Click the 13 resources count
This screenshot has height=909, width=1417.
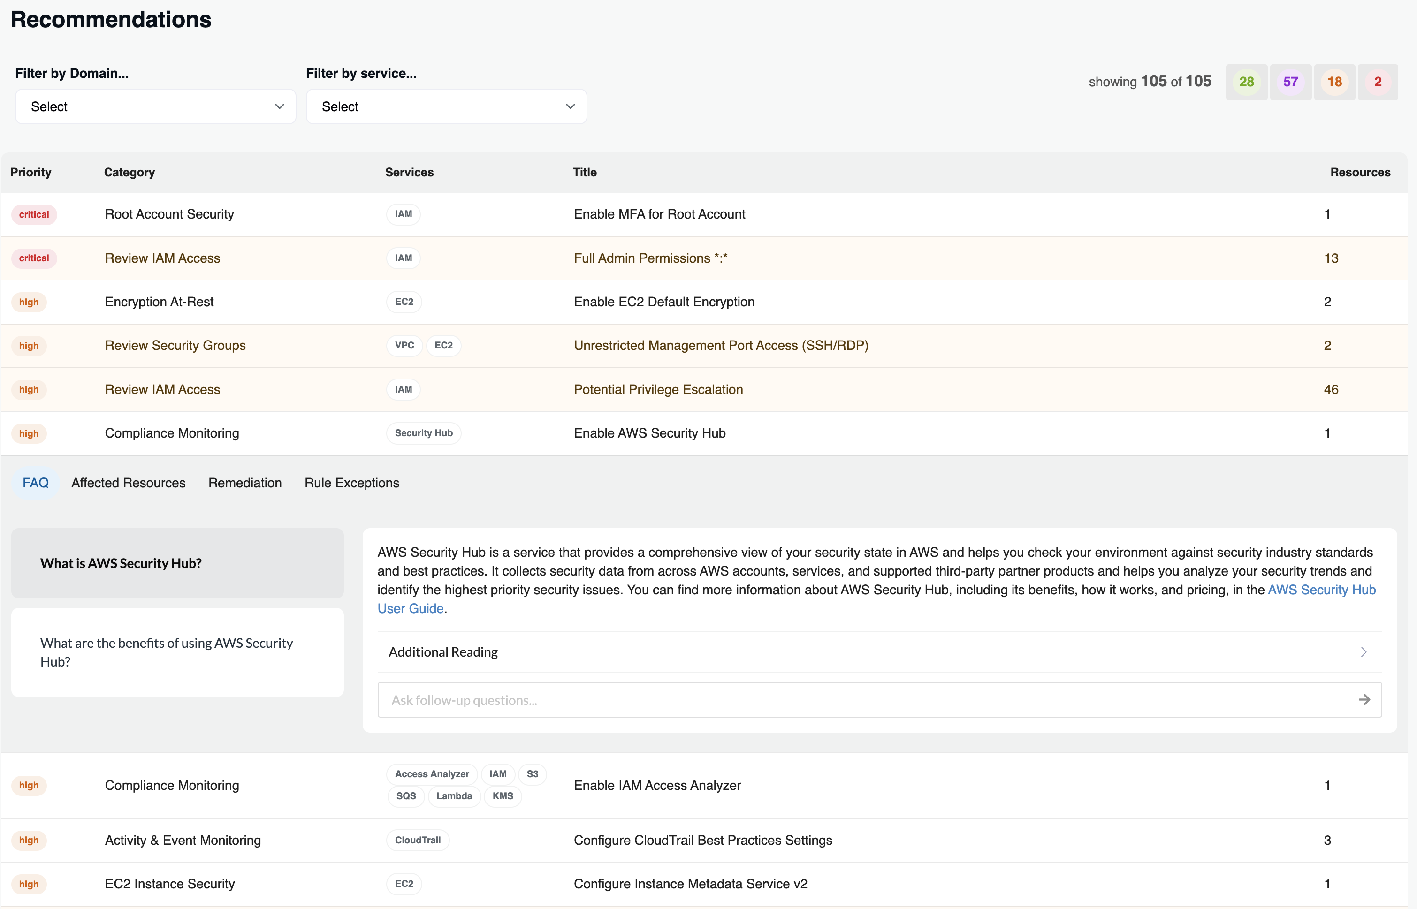1331,258
